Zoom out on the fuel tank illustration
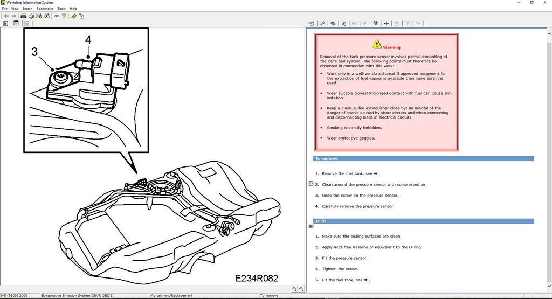This screenshot has height=299, width=552. click(x=301, y=289)
